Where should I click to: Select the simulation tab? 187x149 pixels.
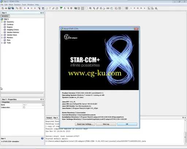pos(5,16)
